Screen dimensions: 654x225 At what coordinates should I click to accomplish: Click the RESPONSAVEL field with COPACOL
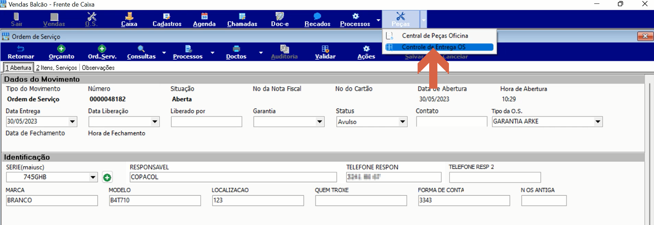(233, 177)
